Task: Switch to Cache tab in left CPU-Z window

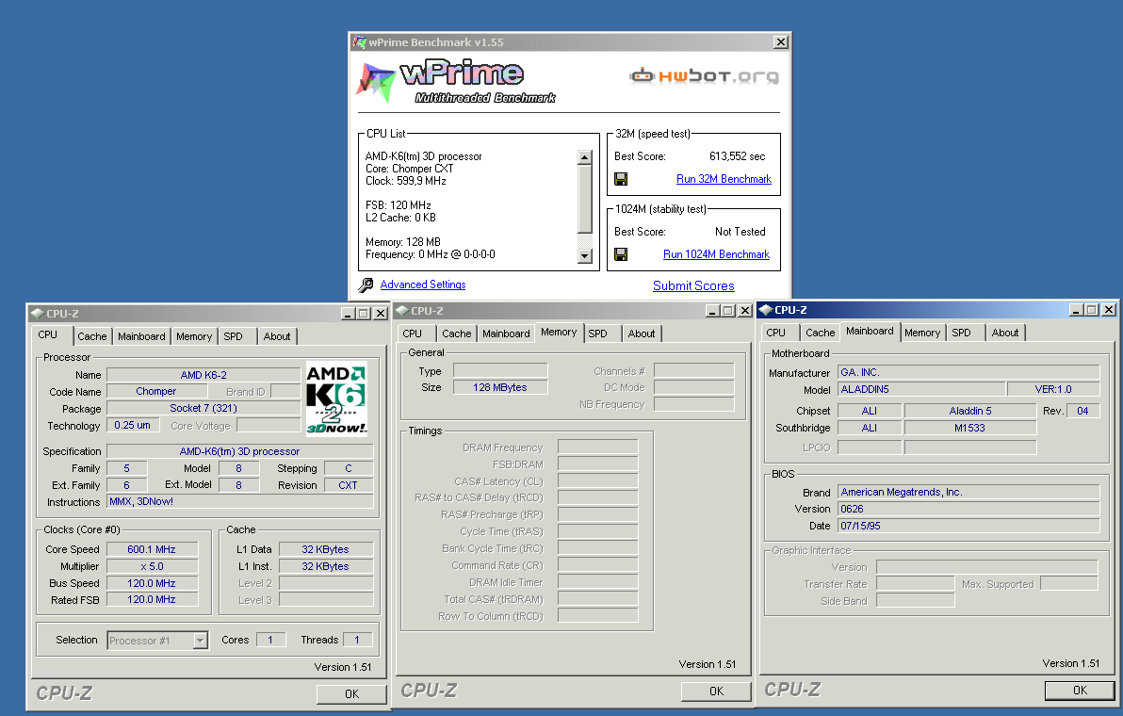Action: (91, 336)
